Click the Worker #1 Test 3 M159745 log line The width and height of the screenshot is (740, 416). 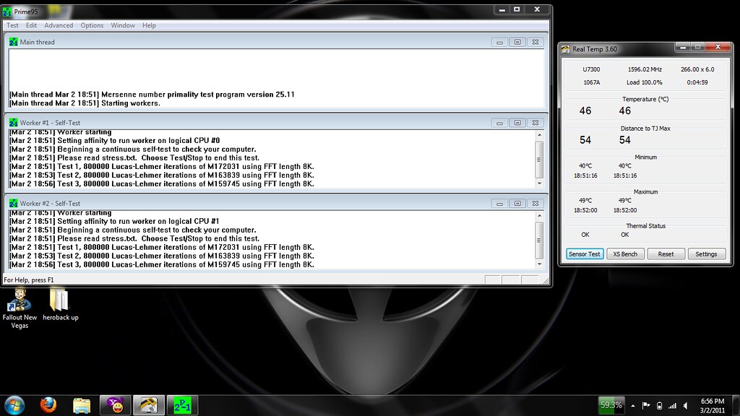[162, 184]
